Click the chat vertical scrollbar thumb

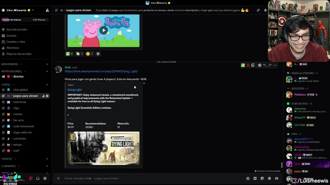point(282,165)
